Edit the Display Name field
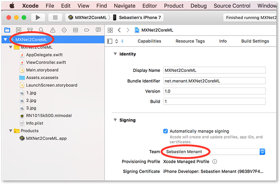 point(214,70)
